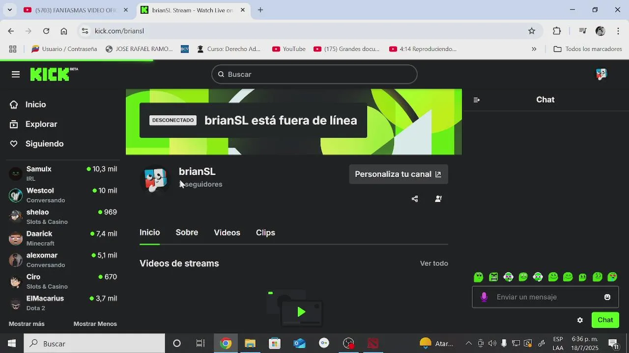Open File Explorer from taskbar
Screen dimensions: 629x353
click(x=250, y=343)
